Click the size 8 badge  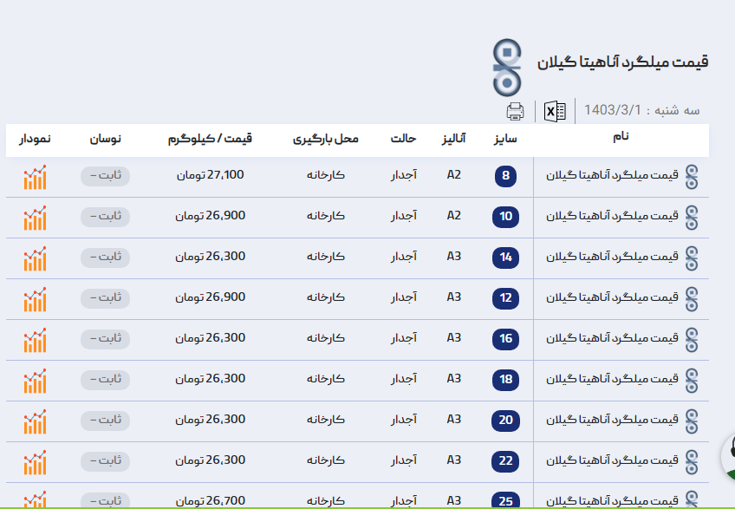pos(506,177)
